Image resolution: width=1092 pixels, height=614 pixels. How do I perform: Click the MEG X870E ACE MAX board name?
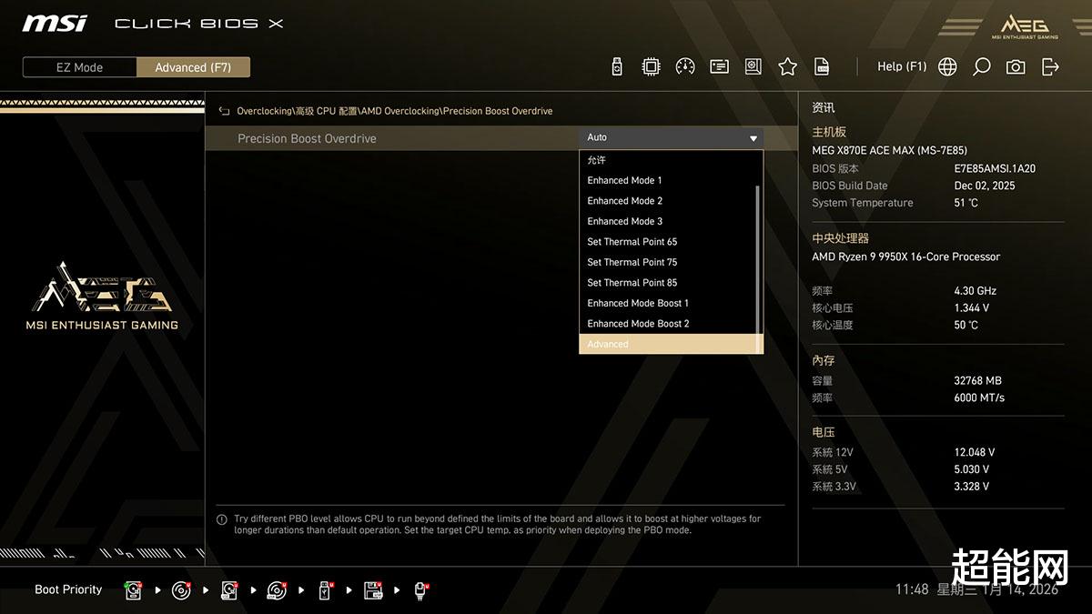tap(889, 150)
